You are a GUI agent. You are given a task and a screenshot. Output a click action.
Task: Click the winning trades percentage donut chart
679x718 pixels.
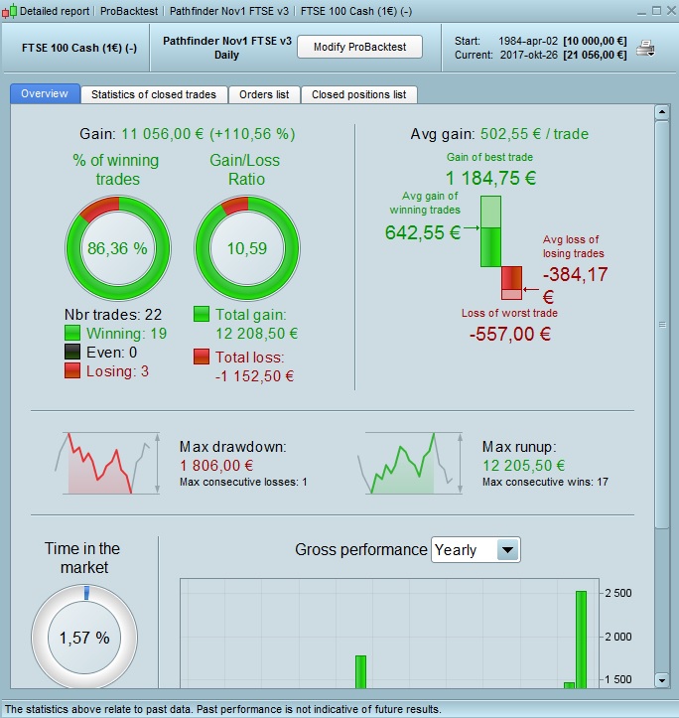pos(118,248)
